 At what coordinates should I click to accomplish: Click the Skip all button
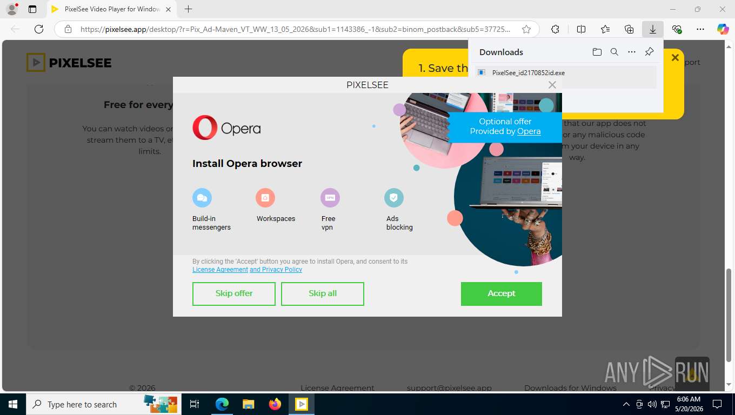pos(323,293)
